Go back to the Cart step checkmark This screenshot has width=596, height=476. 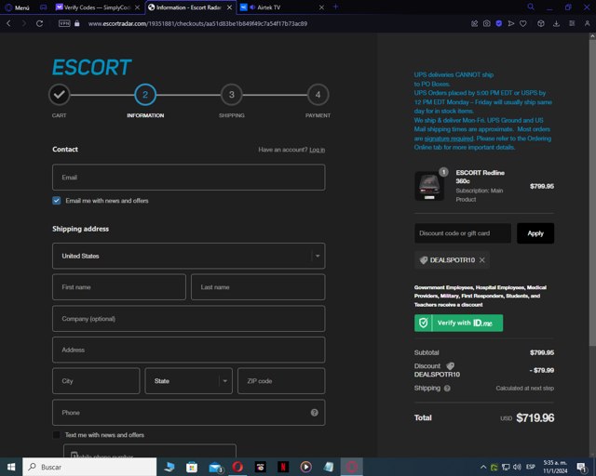pos(60,95)
